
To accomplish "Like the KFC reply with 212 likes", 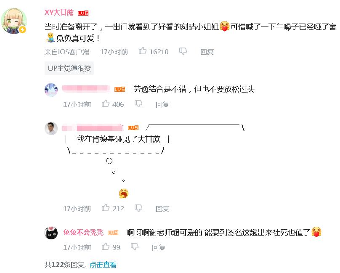I will tap(106, 208).
